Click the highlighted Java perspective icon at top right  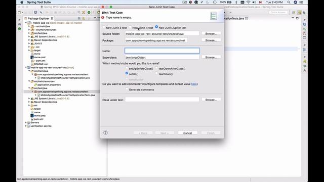[299, 13]
